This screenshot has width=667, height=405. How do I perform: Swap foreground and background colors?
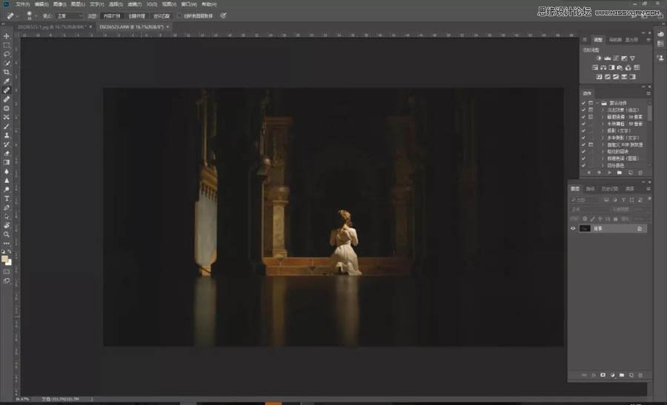10,251
